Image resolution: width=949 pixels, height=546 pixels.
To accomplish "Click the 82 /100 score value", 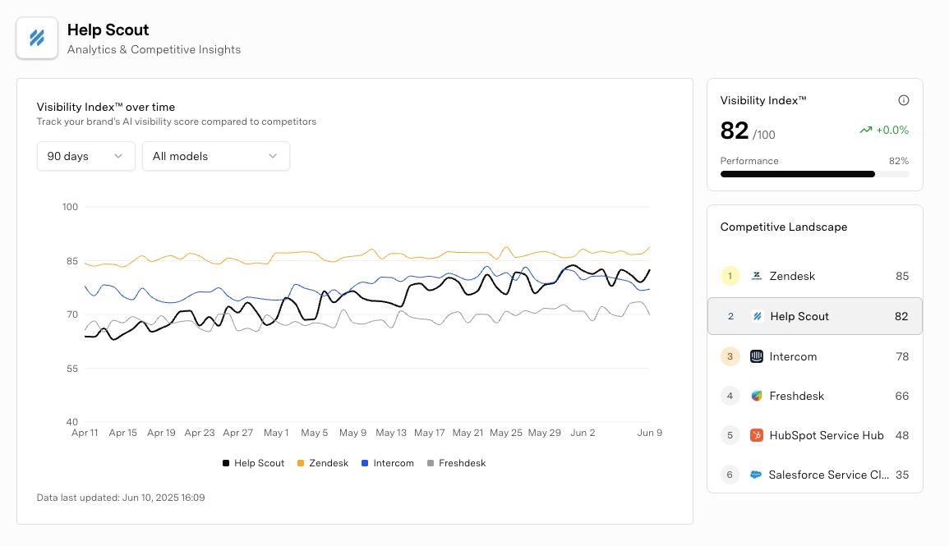I will pyautogui.click(x=748, y=131).
